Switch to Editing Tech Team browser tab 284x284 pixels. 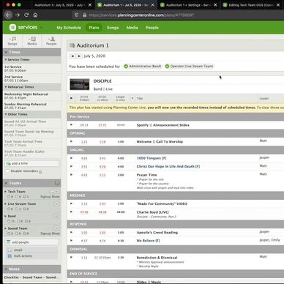pos(251,5)
